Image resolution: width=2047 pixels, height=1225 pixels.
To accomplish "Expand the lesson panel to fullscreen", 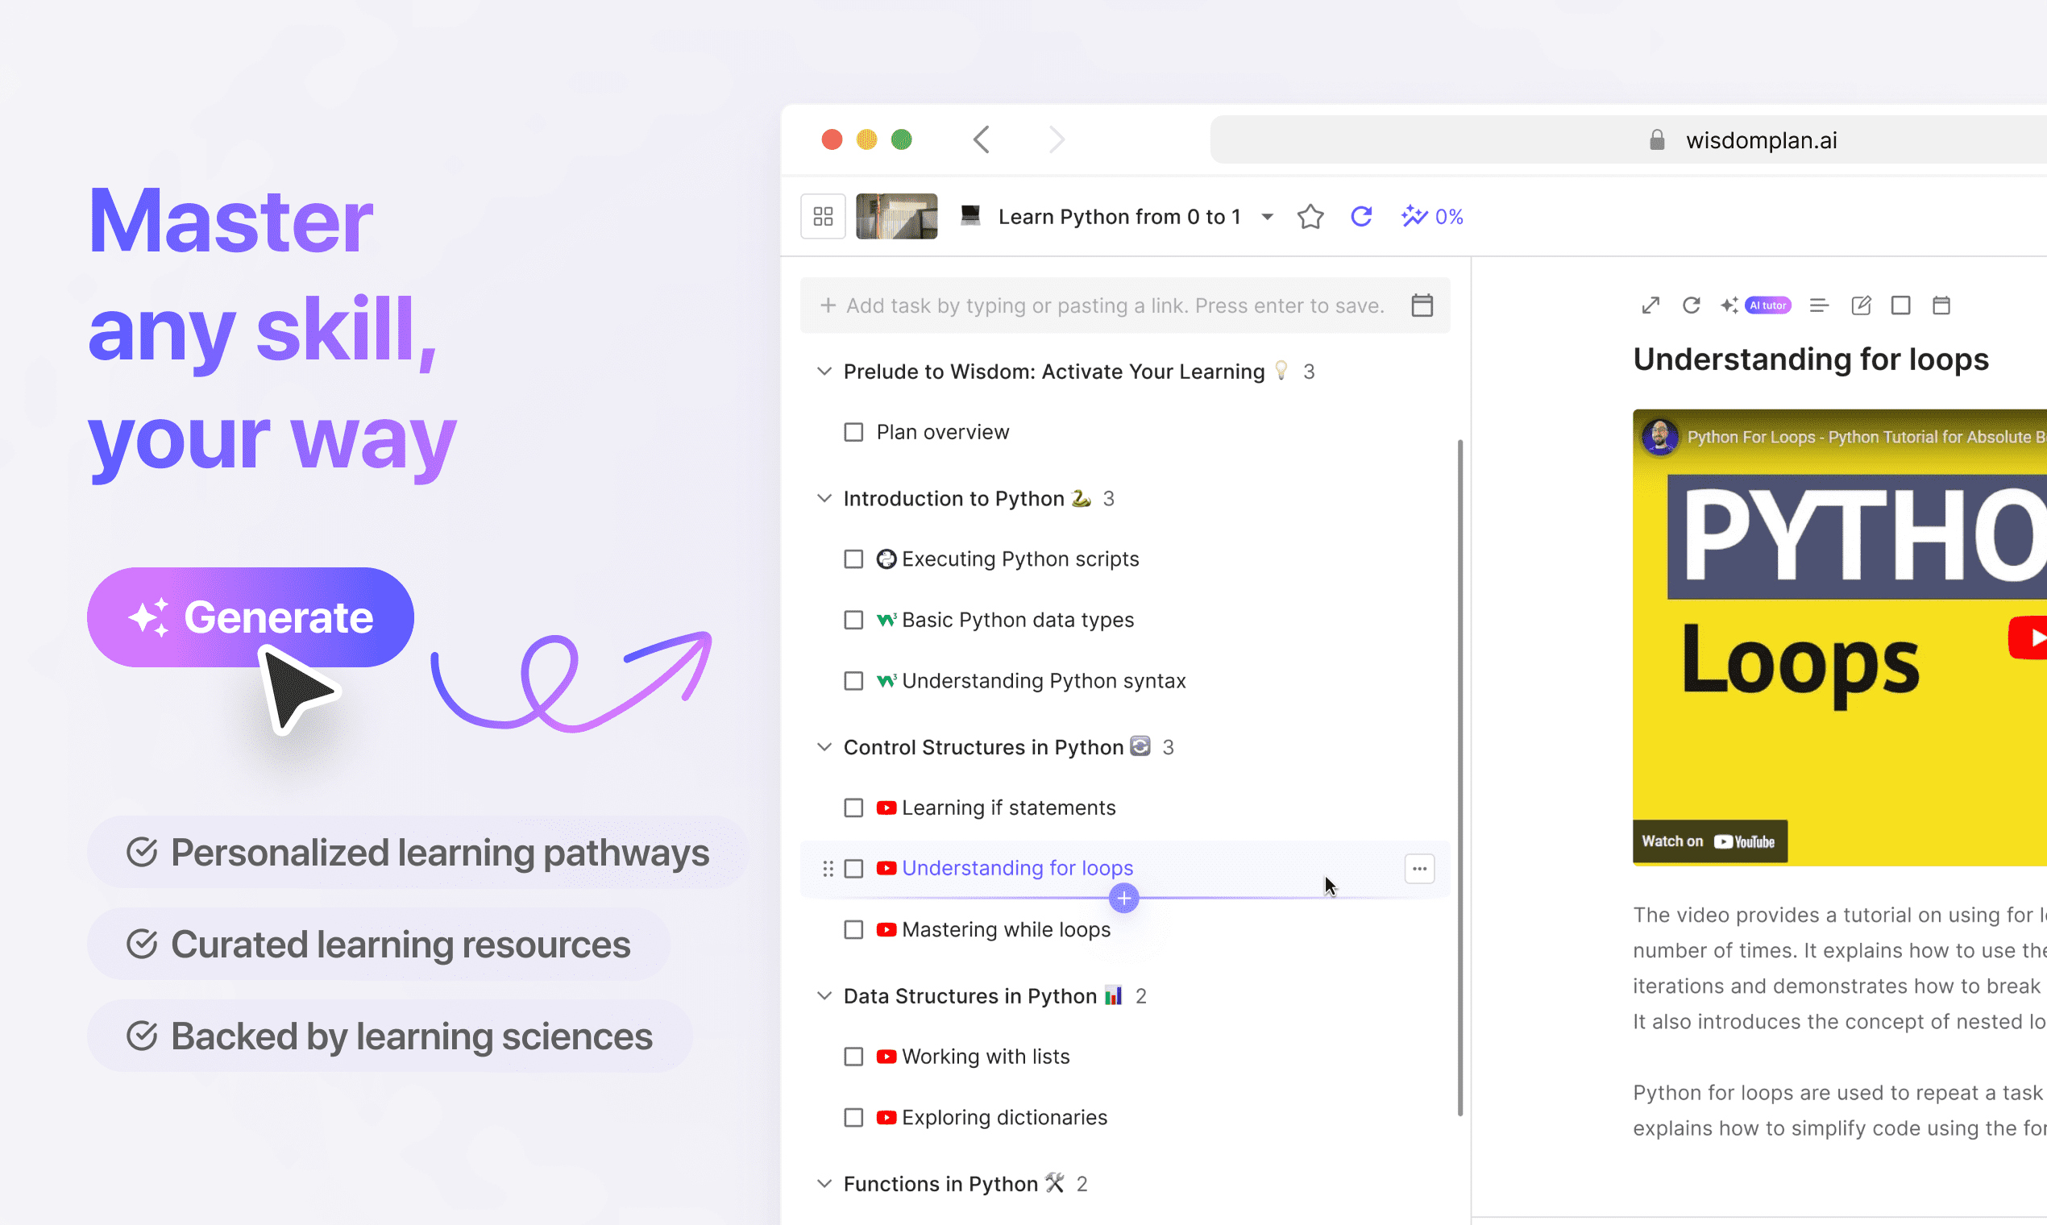I will pos(1650,305).
